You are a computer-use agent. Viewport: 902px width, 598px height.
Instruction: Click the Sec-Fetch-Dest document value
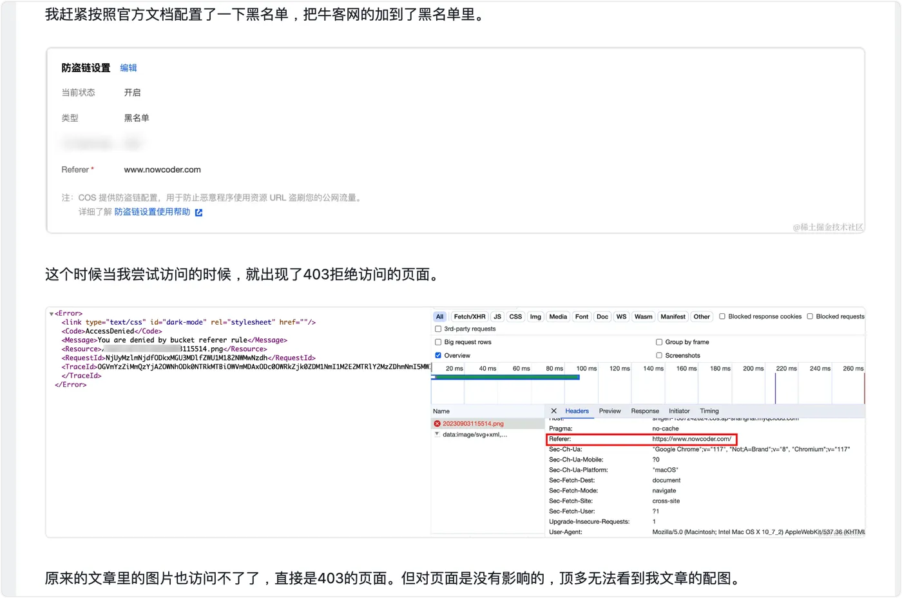(666, 480)
